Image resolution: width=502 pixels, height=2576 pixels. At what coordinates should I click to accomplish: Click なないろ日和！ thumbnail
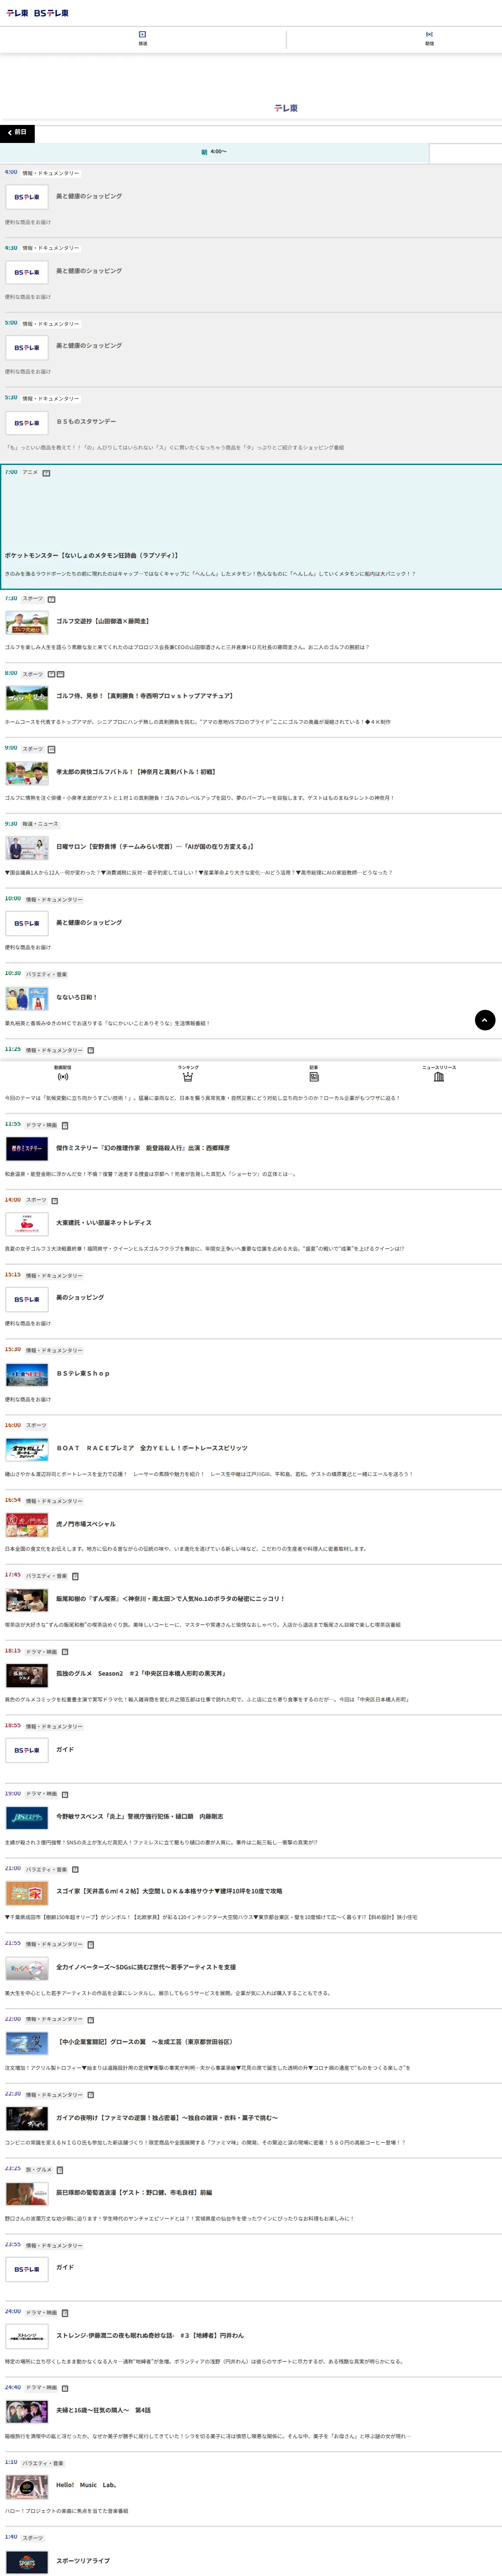pyautogui.click(x=27, y=998)
